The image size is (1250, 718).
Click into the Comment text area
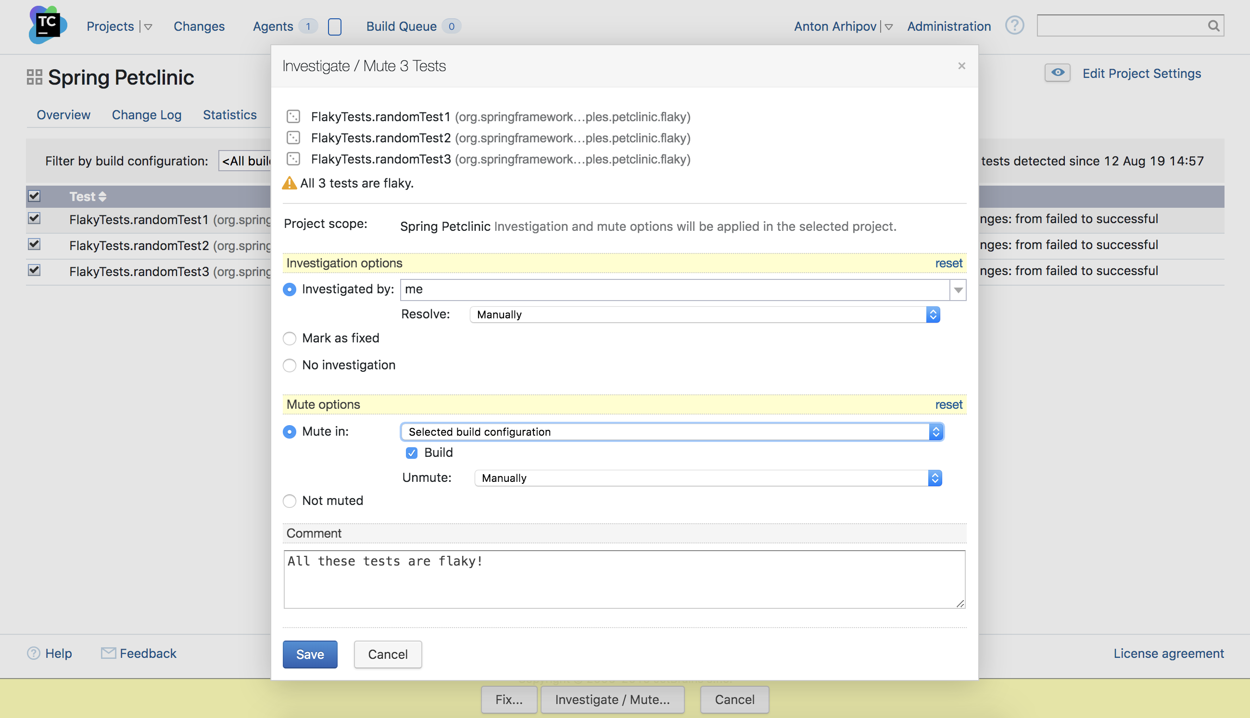pyautogui.click(x=624, y=579)
